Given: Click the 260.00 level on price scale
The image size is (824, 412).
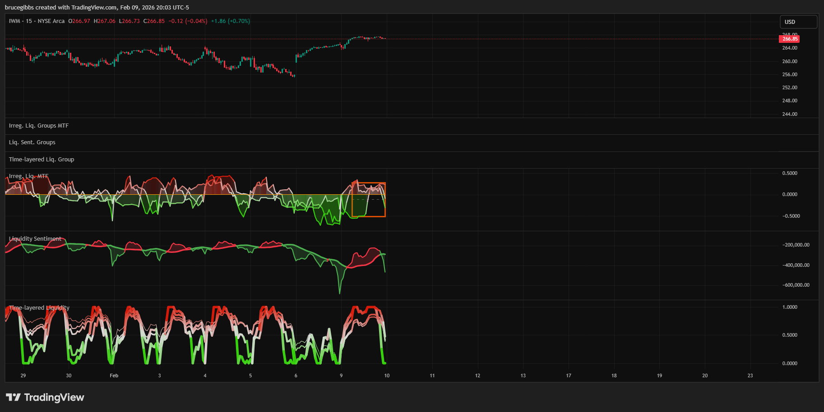Looking at the screenshot, I should click(789, 61).
